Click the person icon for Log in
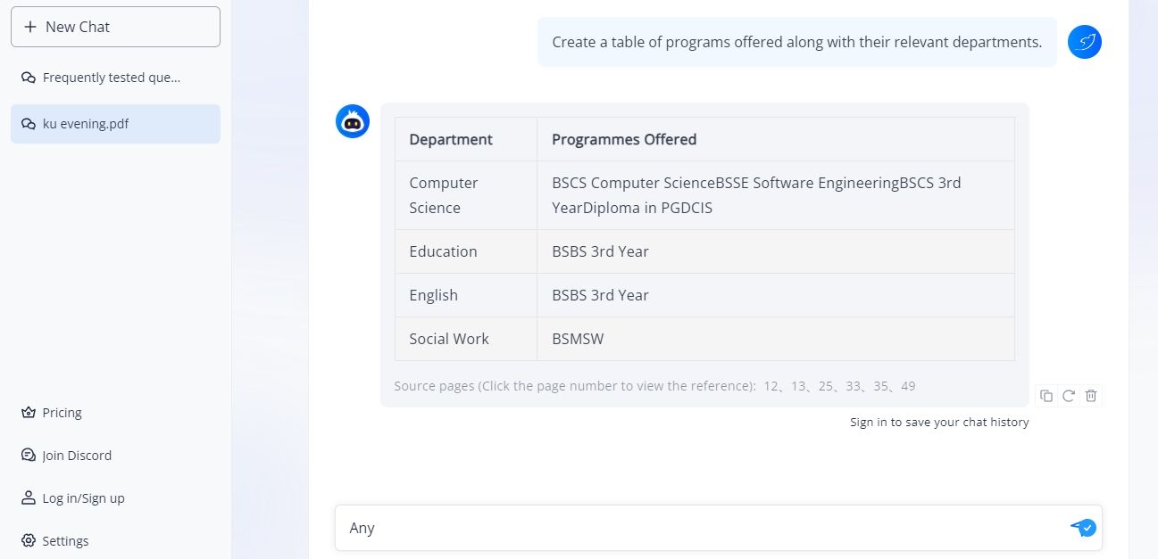The height and width of the screenshot is (559, 1158). 29,497
